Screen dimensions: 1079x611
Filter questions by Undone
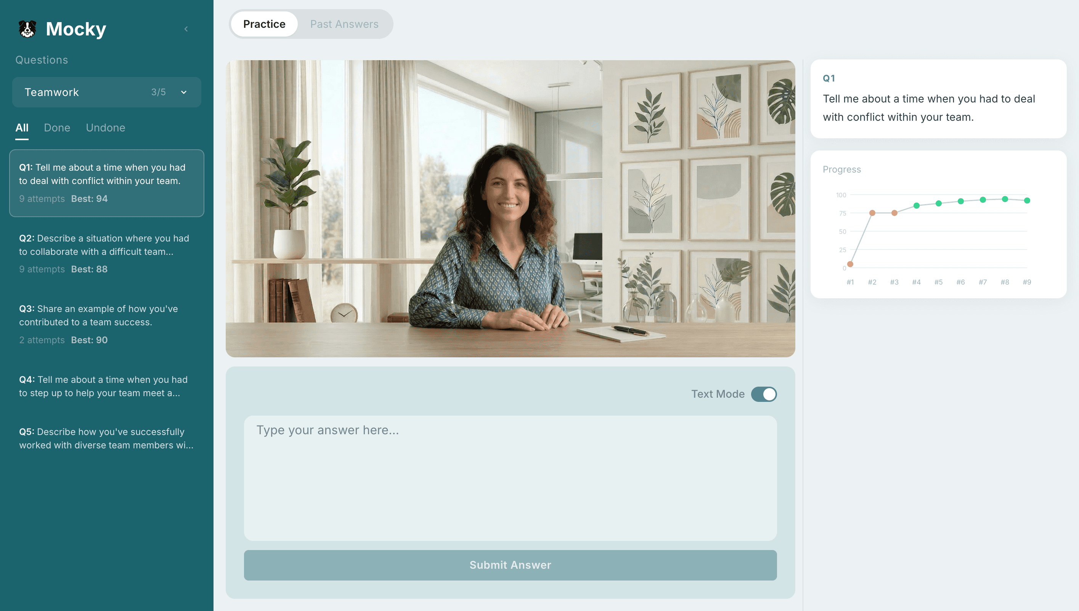(106, 128)
